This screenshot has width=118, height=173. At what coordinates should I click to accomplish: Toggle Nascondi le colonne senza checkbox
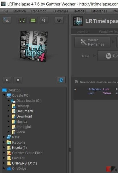click(x=77, y=82)
